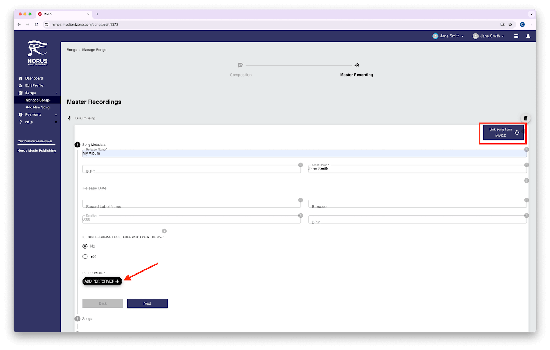Viewport: 550px width, 350px height.
Task: Click browser forward arrow
Action: click(27, 25)
